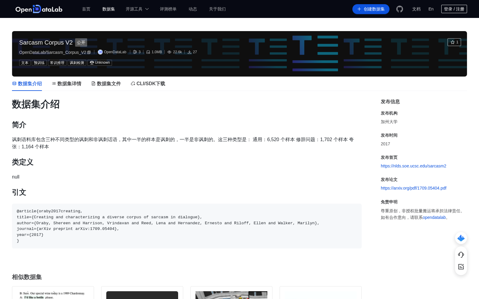This screenshot has width=479, height=299.
Task: Expand the 开源工具 dropdown menu
Action: click(x=137, y=9)
